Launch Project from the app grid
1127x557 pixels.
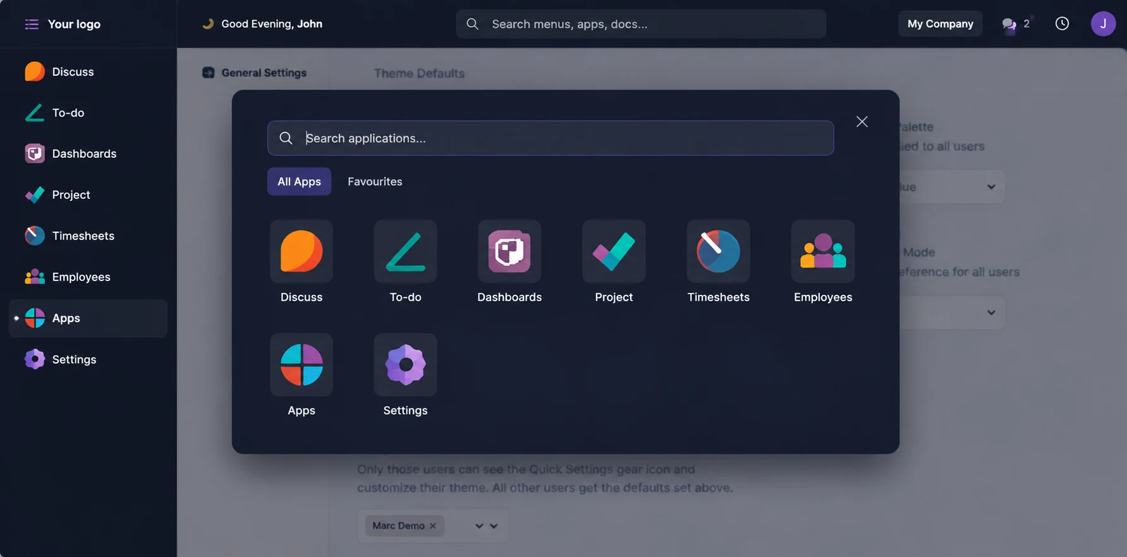tap(614, 261)
